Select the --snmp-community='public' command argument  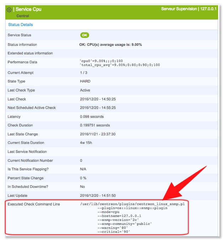(124, 224)
